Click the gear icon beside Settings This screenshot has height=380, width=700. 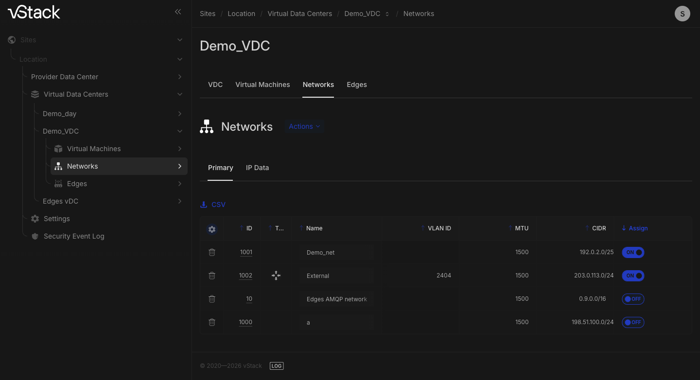click(x=35, y=219)
